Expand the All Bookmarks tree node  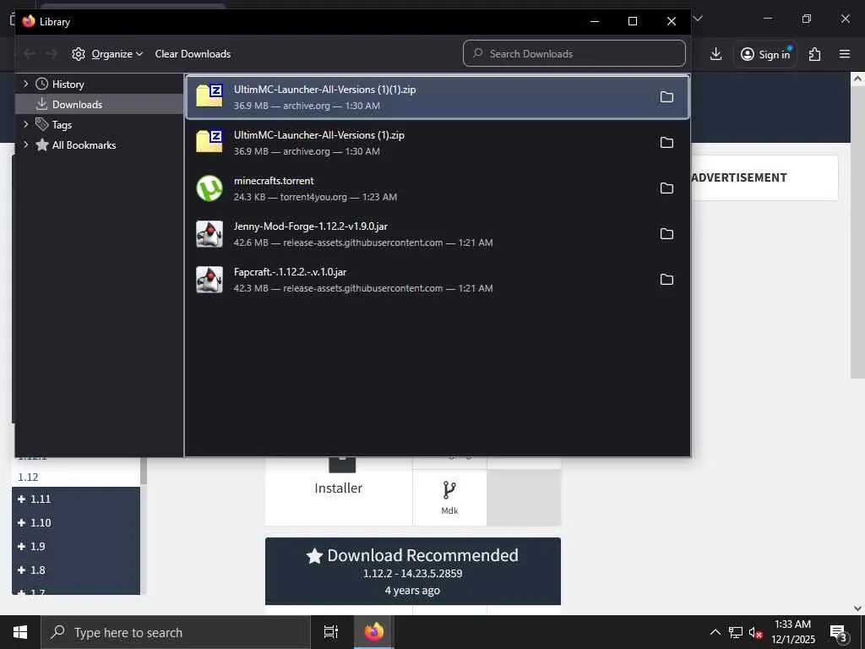(25, 145)
